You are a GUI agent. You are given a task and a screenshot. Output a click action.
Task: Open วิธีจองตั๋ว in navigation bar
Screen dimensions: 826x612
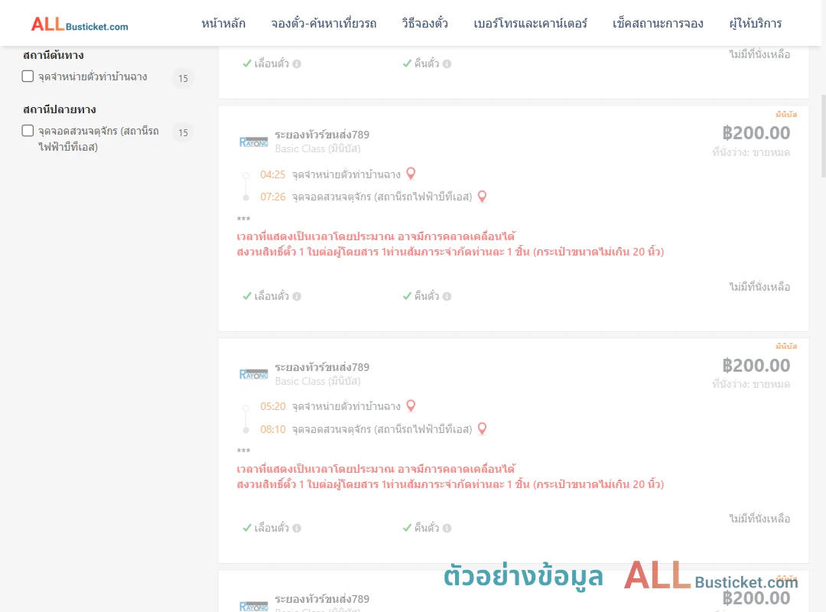[x=424, y=24]
